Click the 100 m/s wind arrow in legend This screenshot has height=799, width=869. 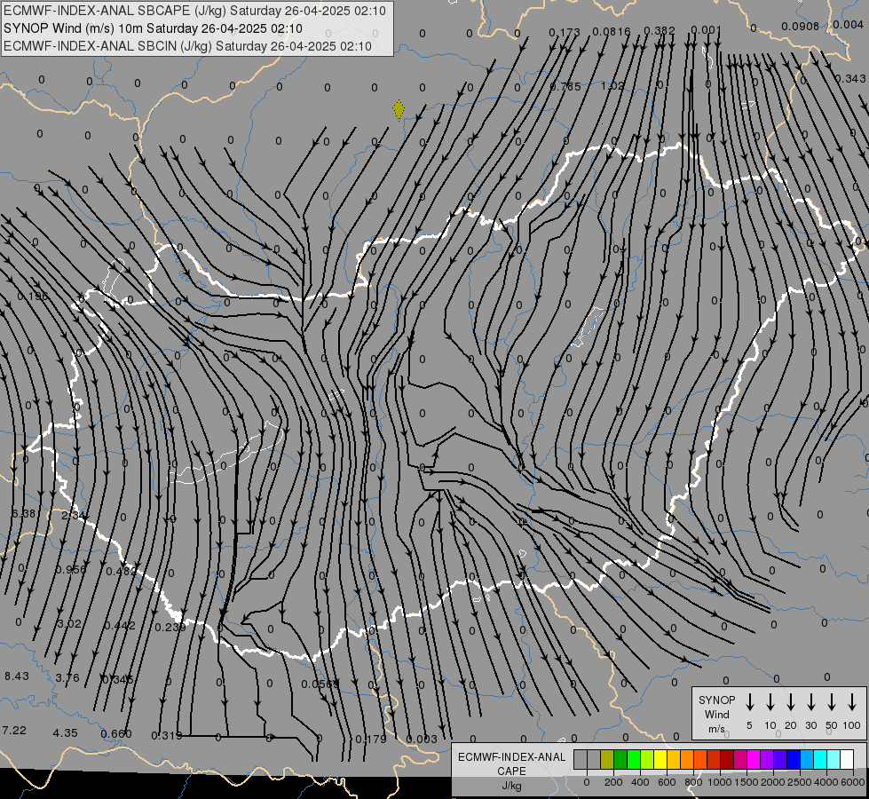coord(852,702)
